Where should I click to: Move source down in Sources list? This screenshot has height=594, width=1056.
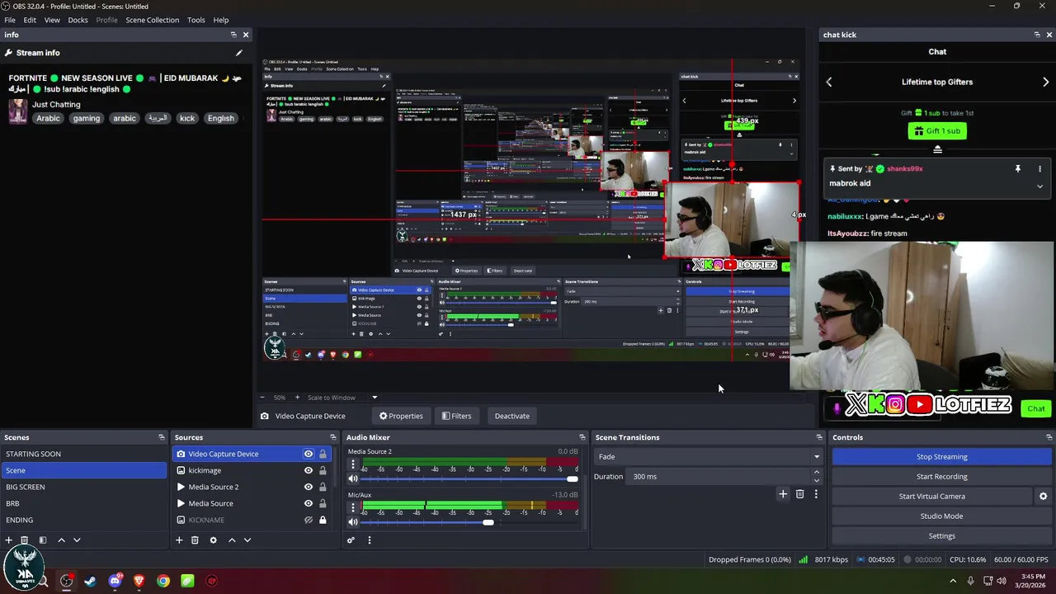pyautogui.click(x=247, y=540)
